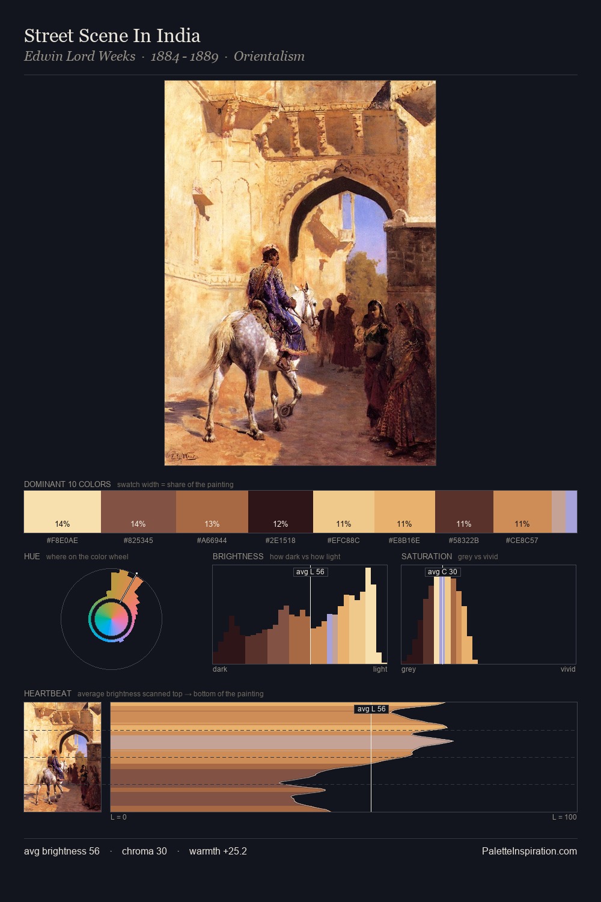The image size is (601, 902).
Task: Select the #825345 brown swatch
Action: 138,512
